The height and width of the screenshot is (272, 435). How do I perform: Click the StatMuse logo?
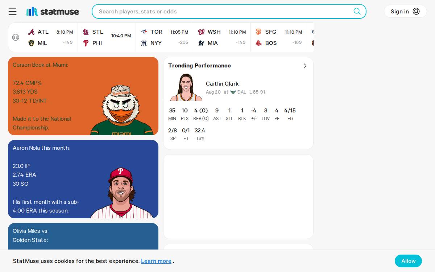click(52, 12)
